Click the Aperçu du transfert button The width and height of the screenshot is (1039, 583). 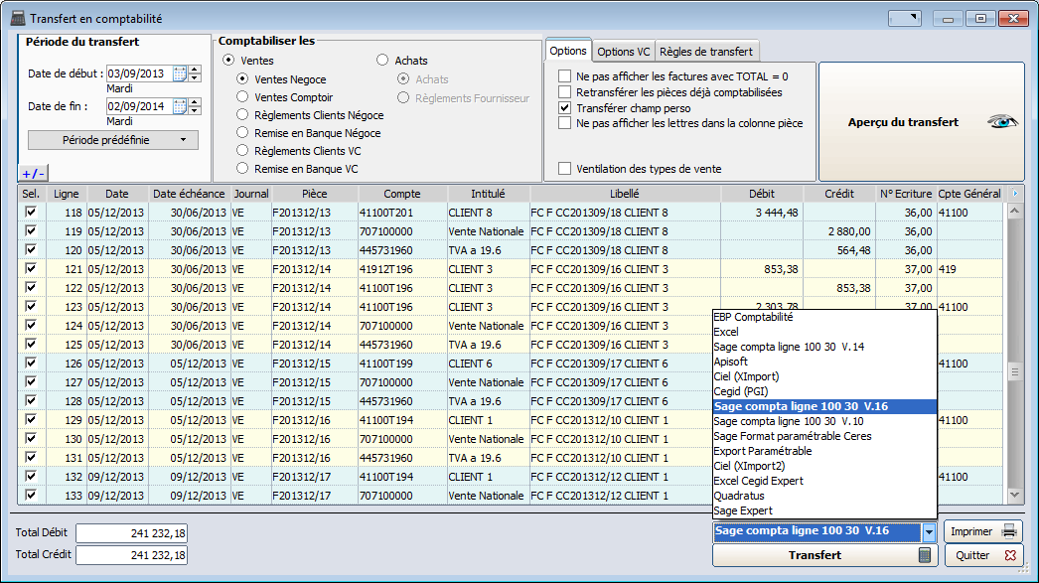[x=922, y=122]
